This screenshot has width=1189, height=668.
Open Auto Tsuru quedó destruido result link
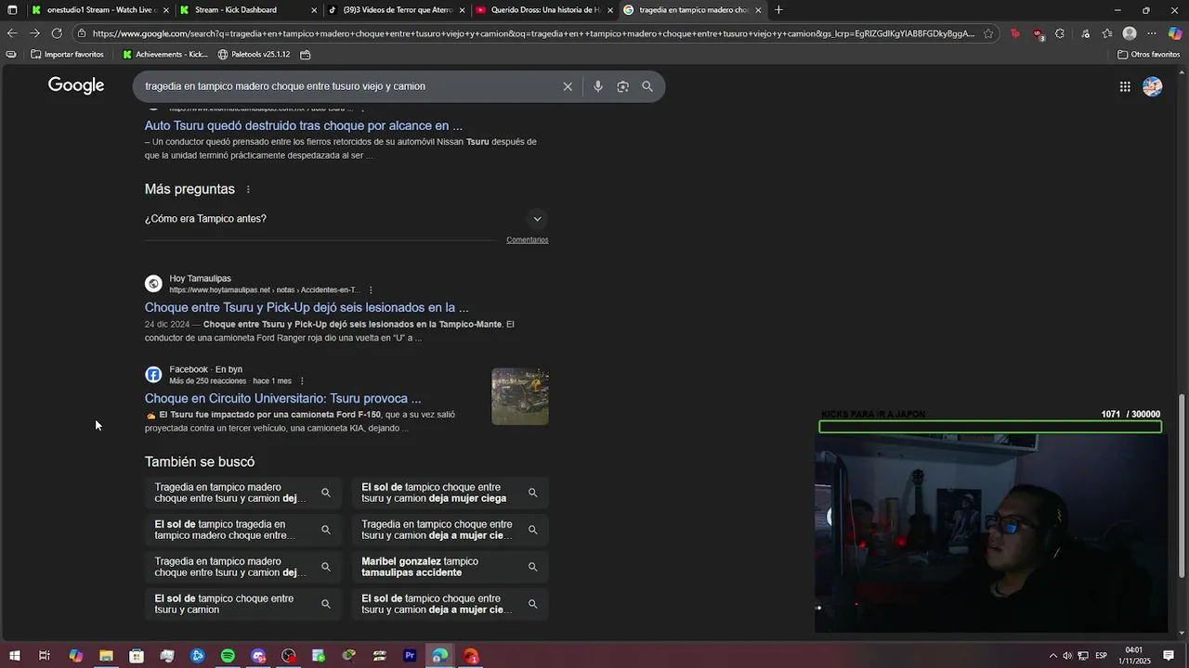(304, 125)
